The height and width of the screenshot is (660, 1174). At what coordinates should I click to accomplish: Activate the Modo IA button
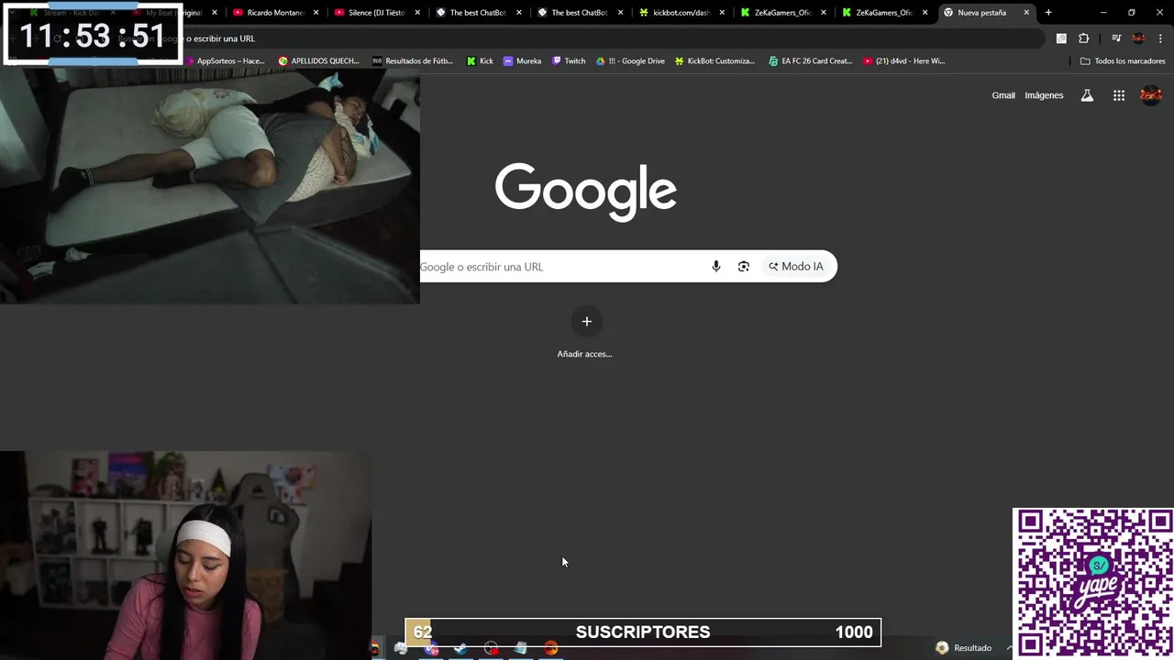tap(796, 267)
